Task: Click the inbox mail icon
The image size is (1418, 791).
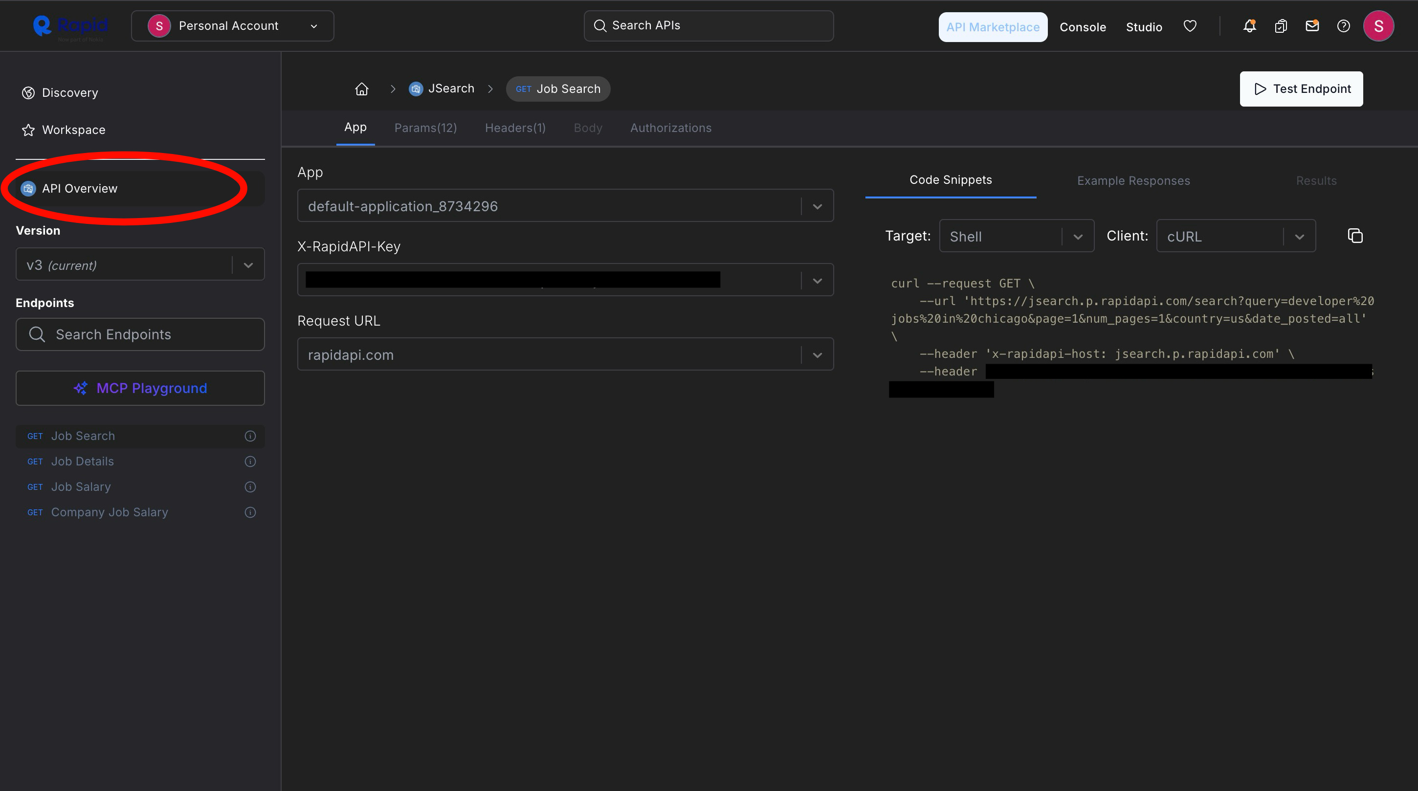Action: click(x=1312, y=26)
